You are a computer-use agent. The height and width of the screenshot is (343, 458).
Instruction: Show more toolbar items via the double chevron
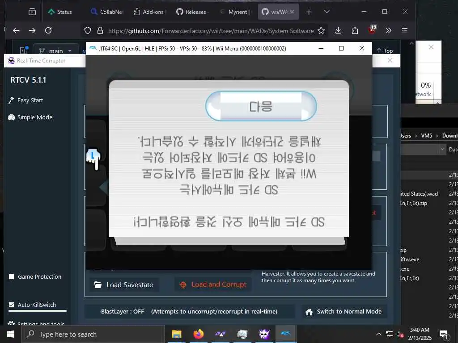coord(388,30)
